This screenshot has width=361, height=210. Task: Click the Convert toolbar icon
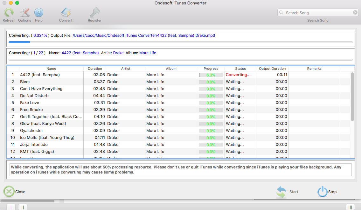click(66, 13)
